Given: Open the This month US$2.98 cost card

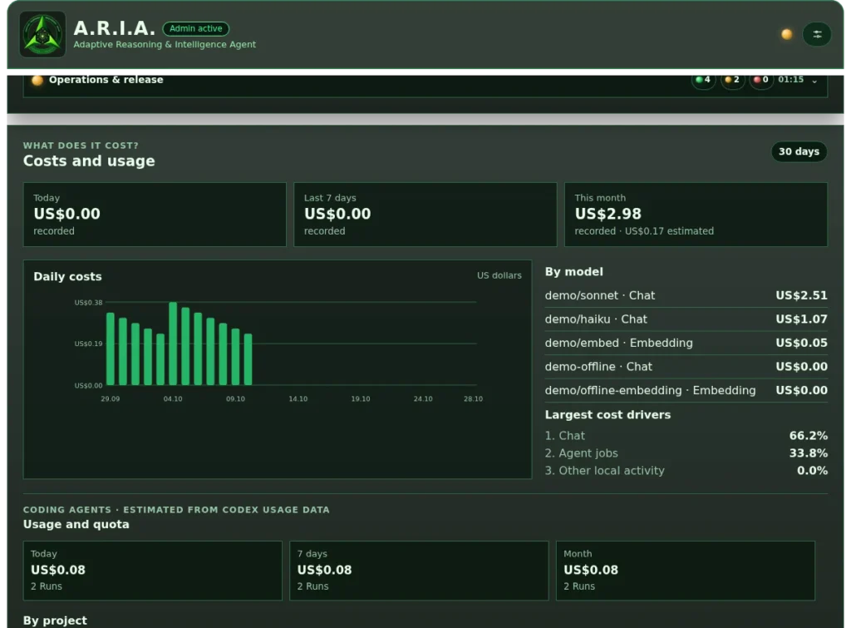Looking at the screenshot, I should coord(696,215).
